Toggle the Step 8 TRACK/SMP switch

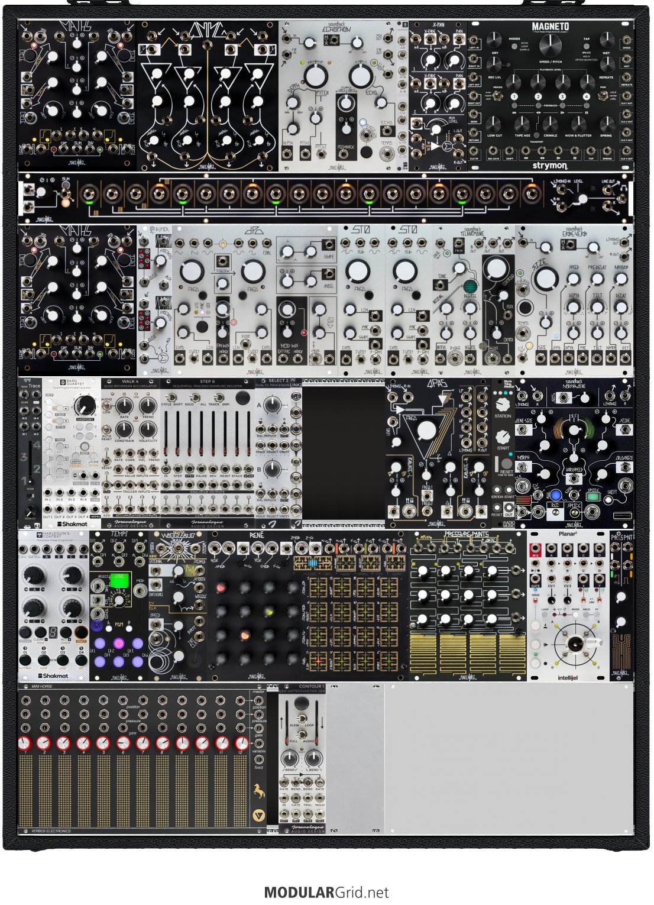[x=220, y=398]
